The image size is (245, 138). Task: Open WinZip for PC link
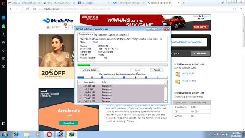click(x=188, y=74)
